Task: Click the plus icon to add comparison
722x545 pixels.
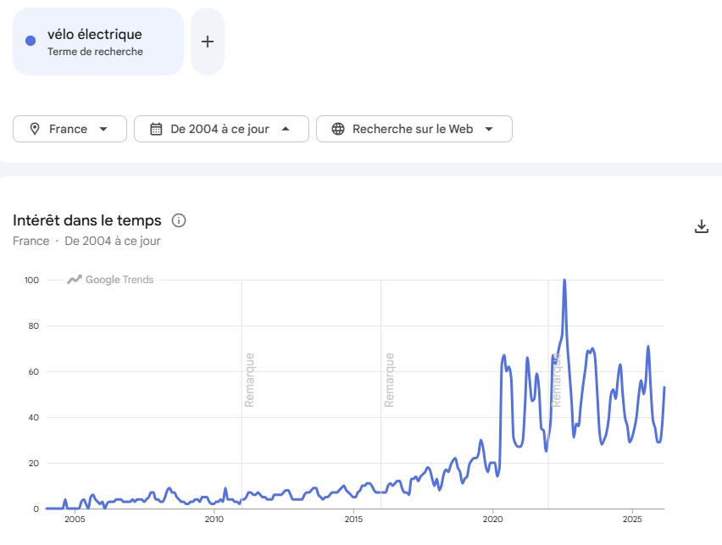Action: 208,42
